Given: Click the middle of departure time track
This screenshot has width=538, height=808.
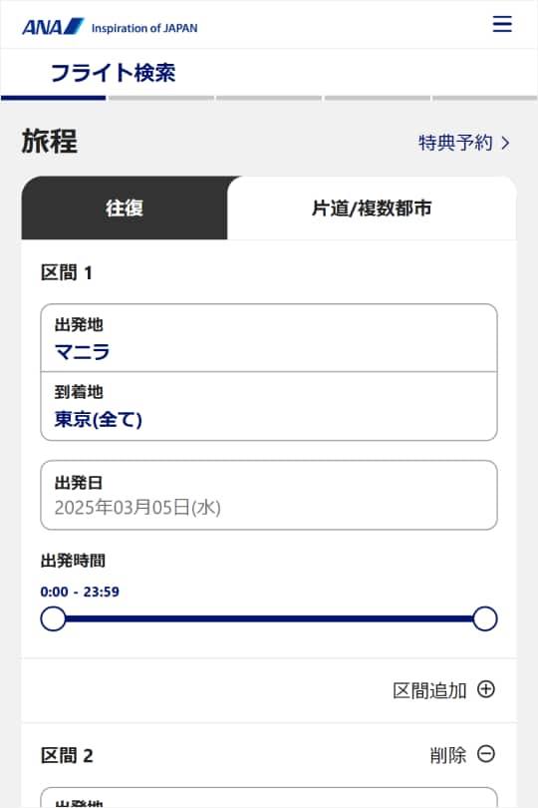Looking at the screenshot, I should (x=269, y=618).
